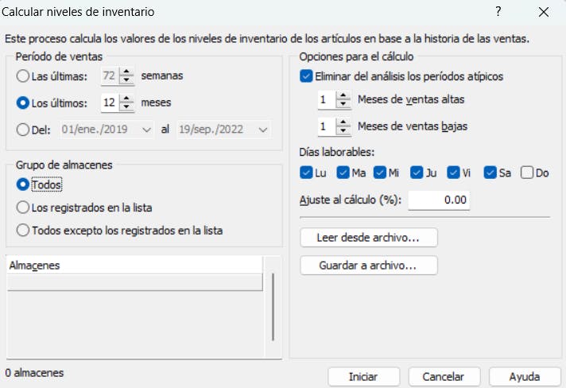Increase the semanas spinner value
566x388 pixels.
(126, 72)
